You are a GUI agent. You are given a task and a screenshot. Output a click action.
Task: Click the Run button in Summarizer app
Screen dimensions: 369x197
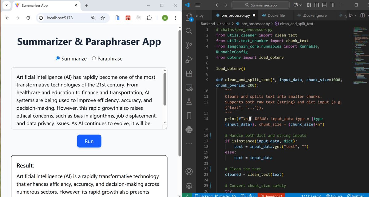tap(89, 141)
